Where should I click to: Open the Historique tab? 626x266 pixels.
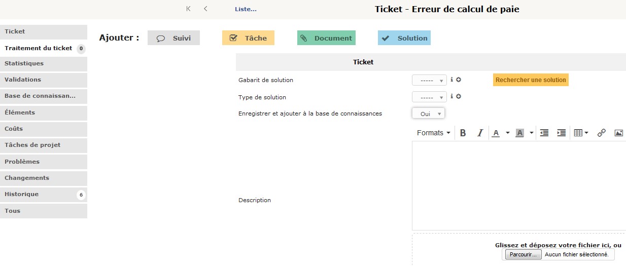pyautogui.click(x=44, y=195)
